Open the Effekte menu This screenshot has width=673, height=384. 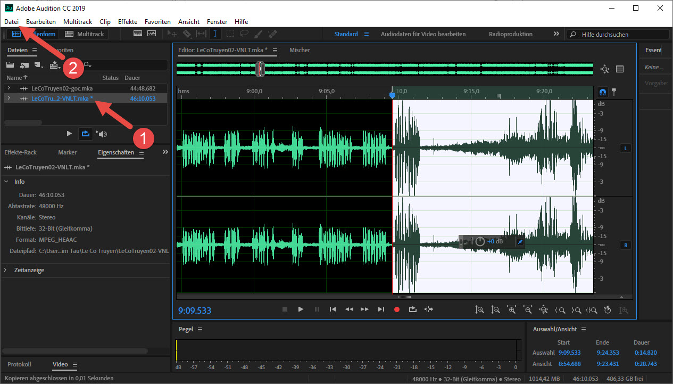(x=128, y=22)
